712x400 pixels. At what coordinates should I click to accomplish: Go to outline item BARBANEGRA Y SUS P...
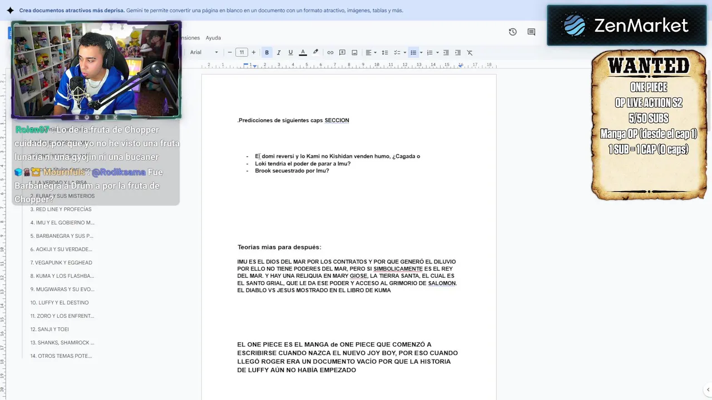[x=61, y=236]
